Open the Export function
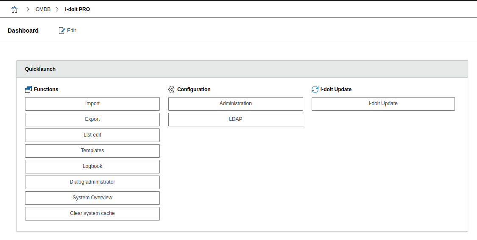The height and width of the screenshot is (240, 477). [92, 120]
